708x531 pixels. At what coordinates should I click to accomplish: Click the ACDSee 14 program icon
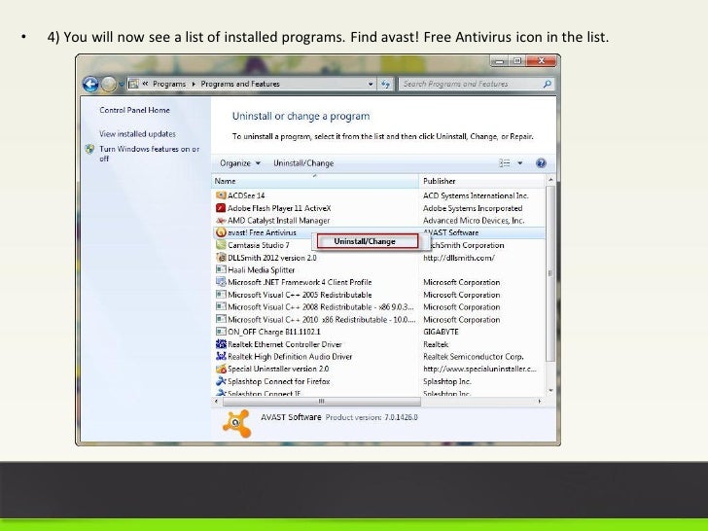tap(221, 195)
